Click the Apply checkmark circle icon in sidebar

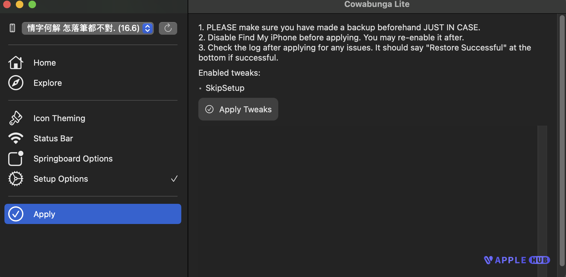tap(15, 214)
